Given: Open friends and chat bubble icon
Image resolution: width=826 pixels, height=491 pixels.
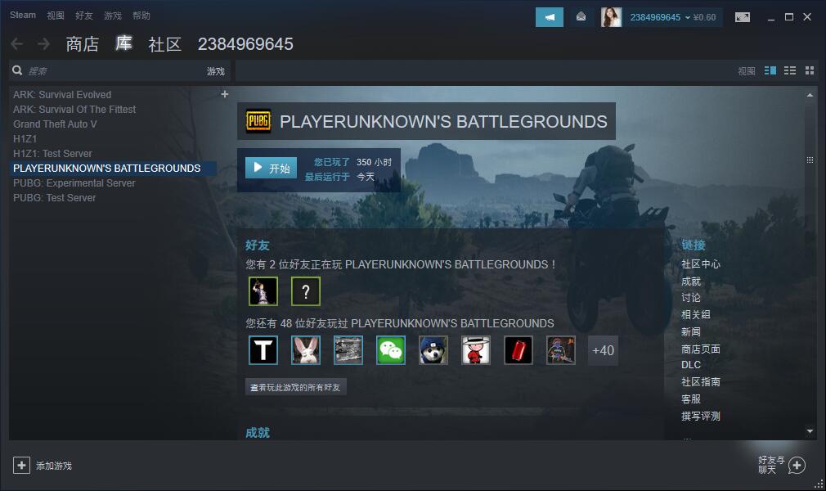Looking at the screenshot, I should tap(797, 465).
